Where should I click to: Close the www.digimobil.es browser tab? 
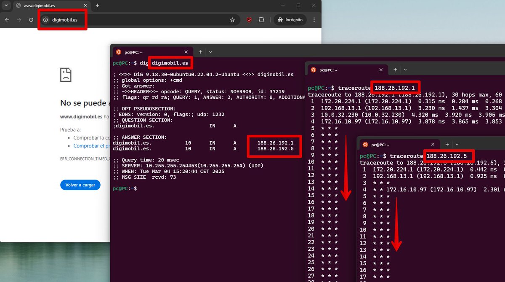click(x=85, y=5)
